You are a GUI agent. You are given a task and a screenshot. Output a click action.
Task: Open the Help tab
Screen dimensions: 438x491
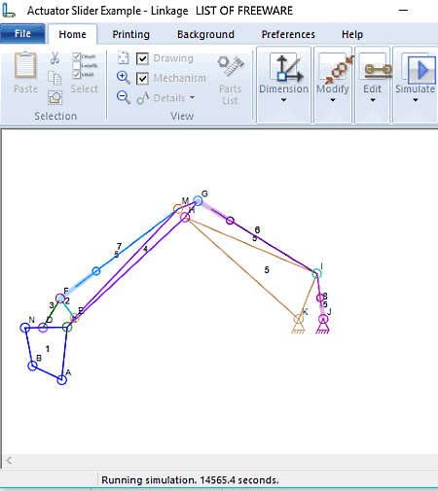[x=352, y=34]
